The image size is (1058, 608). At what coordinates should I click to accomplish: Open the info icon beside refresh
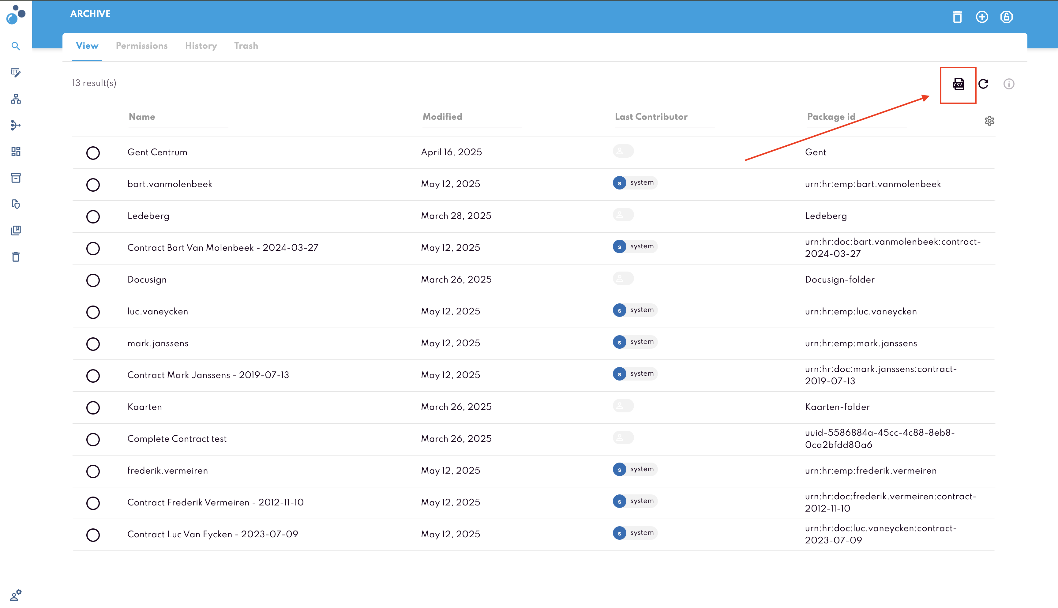(1009, 84)
